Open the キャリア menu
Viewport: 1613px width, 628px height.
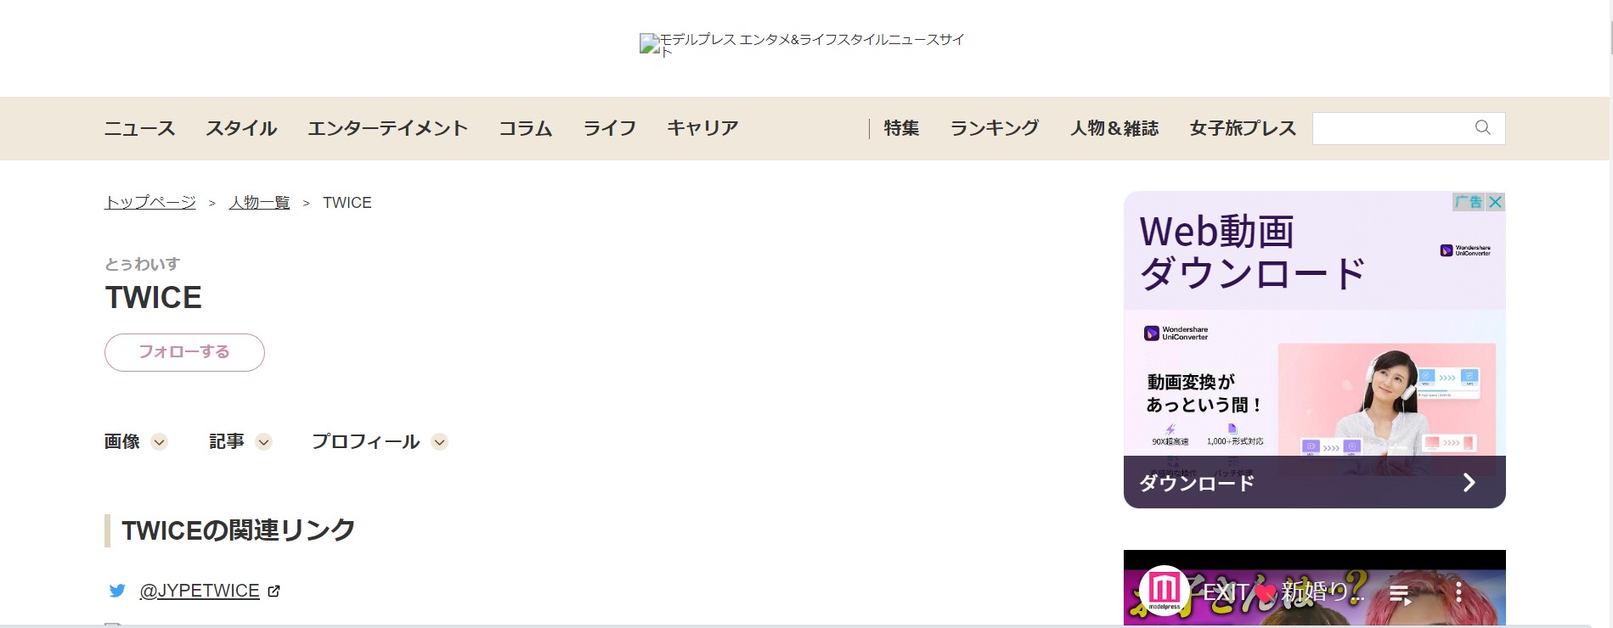point(702,128)
